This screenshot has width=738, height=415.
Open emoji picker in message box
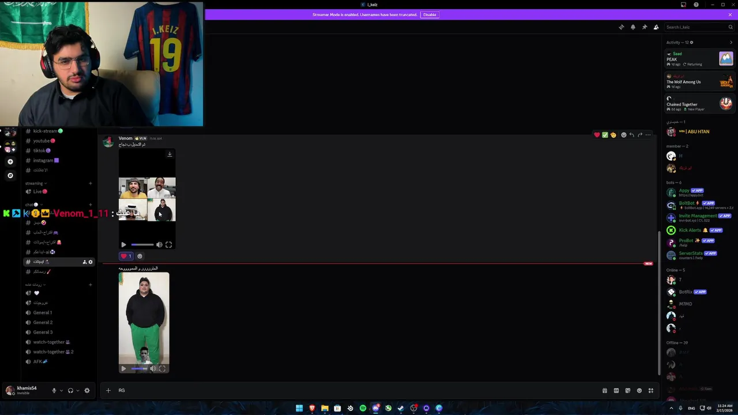tap(639, 390)
